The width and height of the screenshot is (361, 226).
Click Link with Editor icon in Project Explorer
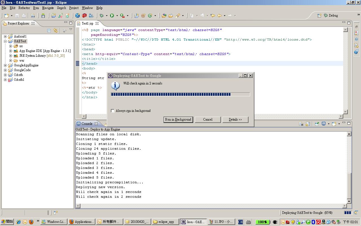coord(56,31)
